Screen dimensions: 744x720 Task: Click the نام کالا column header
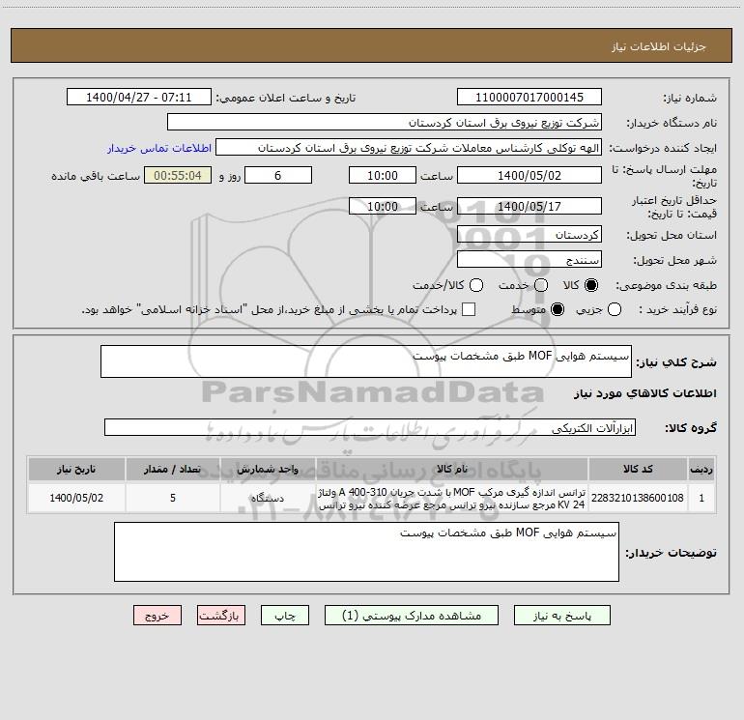[x=452, y=470]
